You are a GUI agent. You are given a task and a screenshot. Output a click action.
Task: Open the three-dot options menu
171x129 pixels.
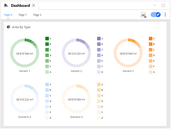(x=165, y=15)
